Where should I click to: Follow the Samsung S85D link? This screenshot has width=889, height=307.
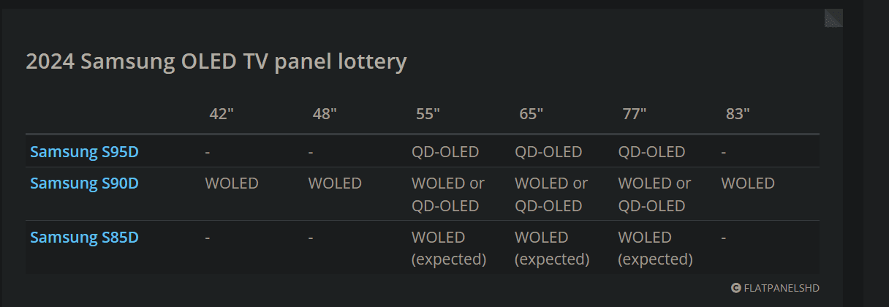point(84,238)
